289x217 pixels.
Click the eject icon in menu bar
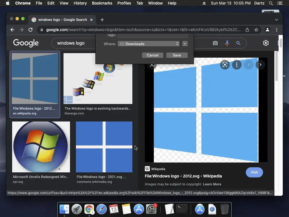204,3
